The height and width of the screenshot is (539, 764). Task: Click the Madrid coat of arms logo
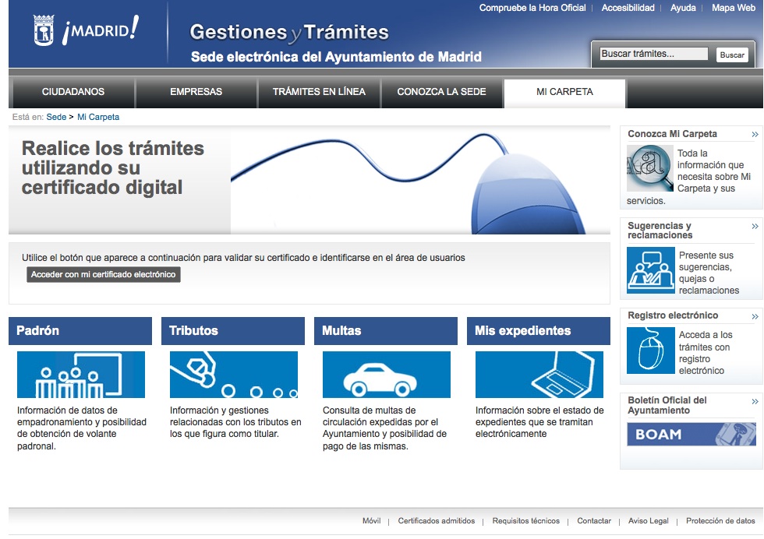click(44, 30)
